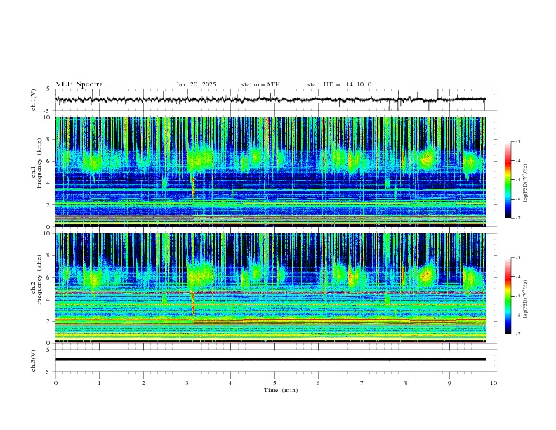Click the 'VLF Spectra' plot title
The width and height of the screenshot is (556, 430).
(x=79, y=84)
